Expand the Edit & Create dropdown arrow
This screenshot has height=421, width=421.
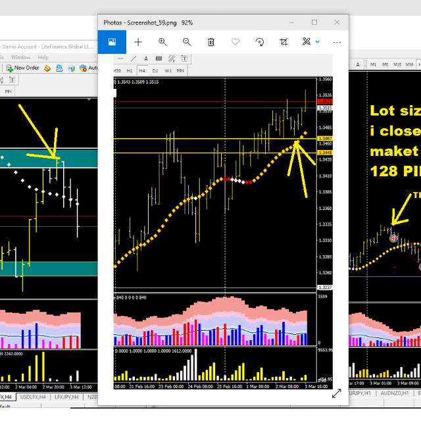(317, 42)
